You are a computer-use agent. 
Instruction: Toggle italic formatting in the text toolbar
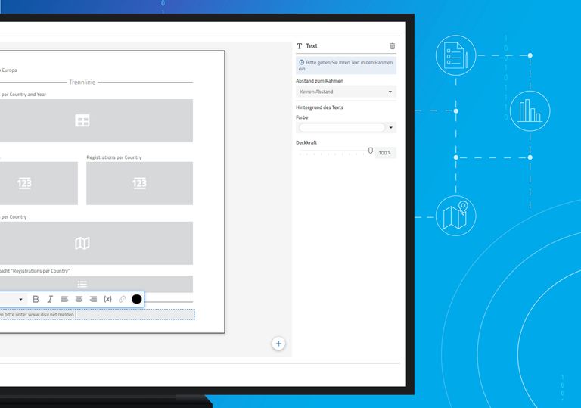[x=50, y=299]
